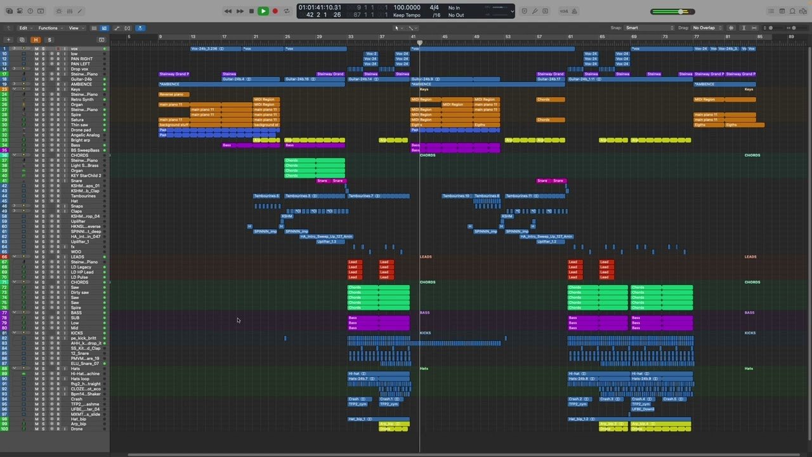Adjust the master volume slider
The width and height of the screenshot is (812, 457).
pyautogui.click(x=672, y=11)
